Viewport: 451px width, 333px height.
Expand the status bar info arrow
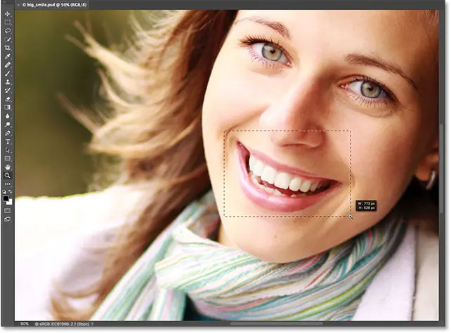(x=93, y=324)
